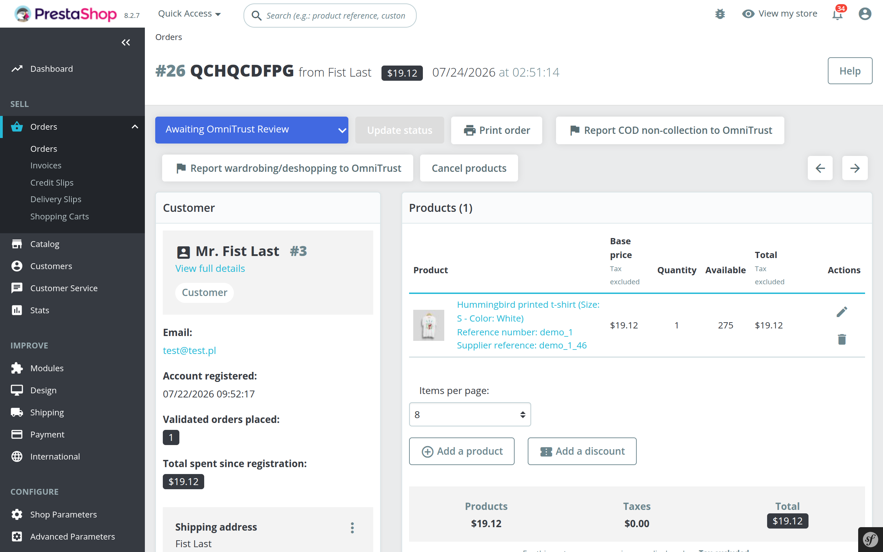
Task: Open the Dashboard menu item
Action: [x=51, y=69]
